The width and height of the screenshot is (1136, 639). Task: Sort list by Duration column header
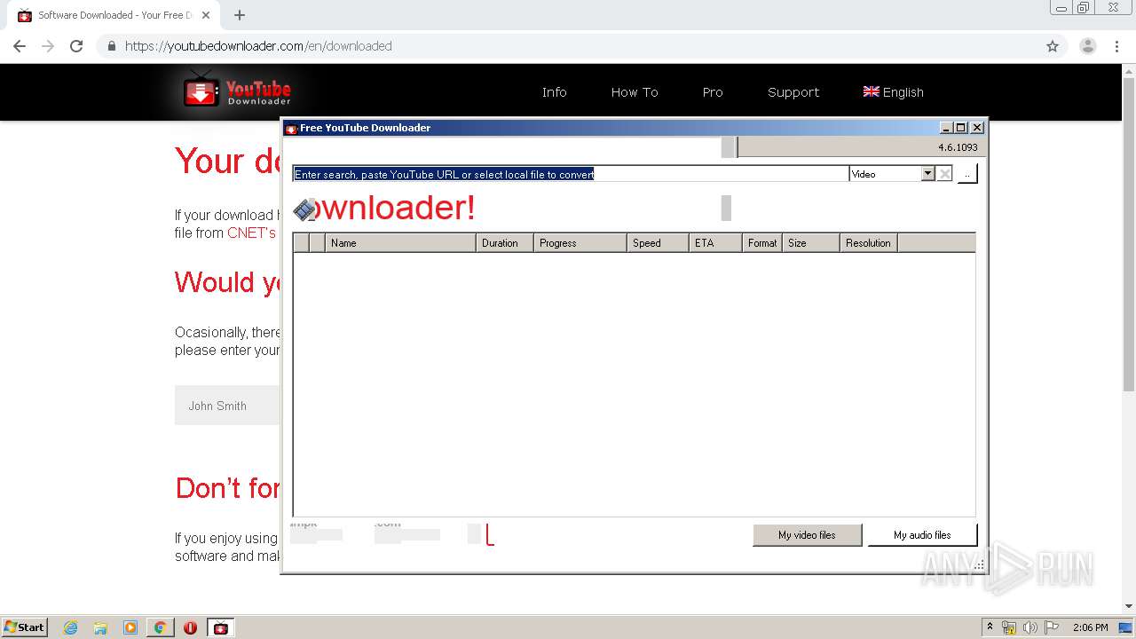[x=504, y=242]
